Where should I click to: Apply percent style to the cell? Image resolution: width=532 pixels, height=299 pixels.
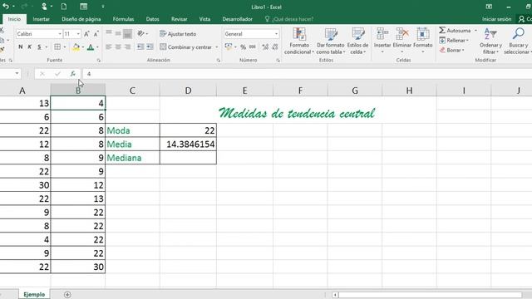pyautogui.click(x=244, y=47)
